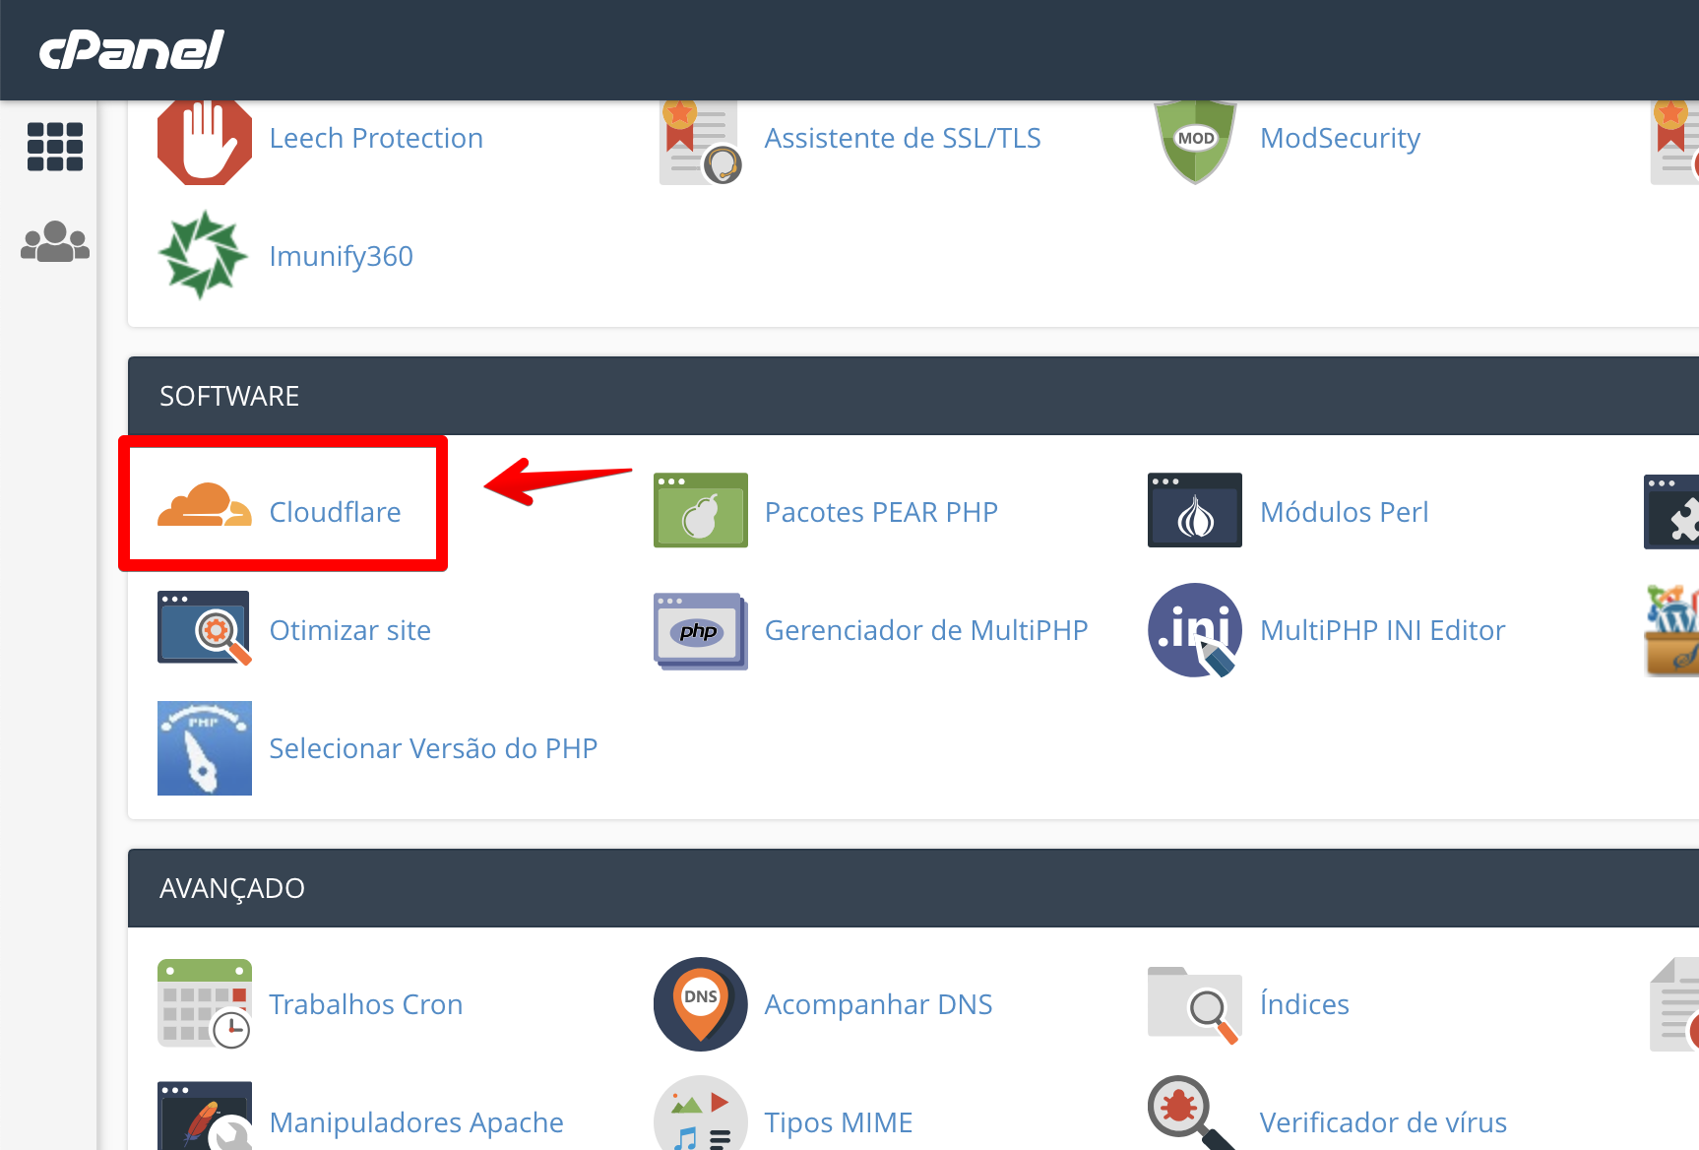The width and height of the screenshot is (1699, 1150).
Task: Open the Otimizar site link
Action: tap(349, 630)
